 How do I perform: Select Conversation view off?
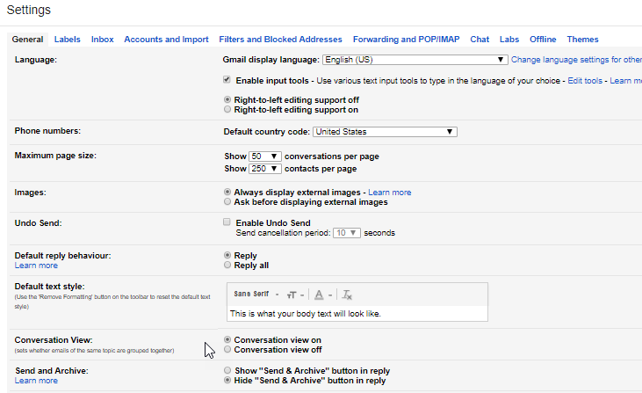coord(227,350)
